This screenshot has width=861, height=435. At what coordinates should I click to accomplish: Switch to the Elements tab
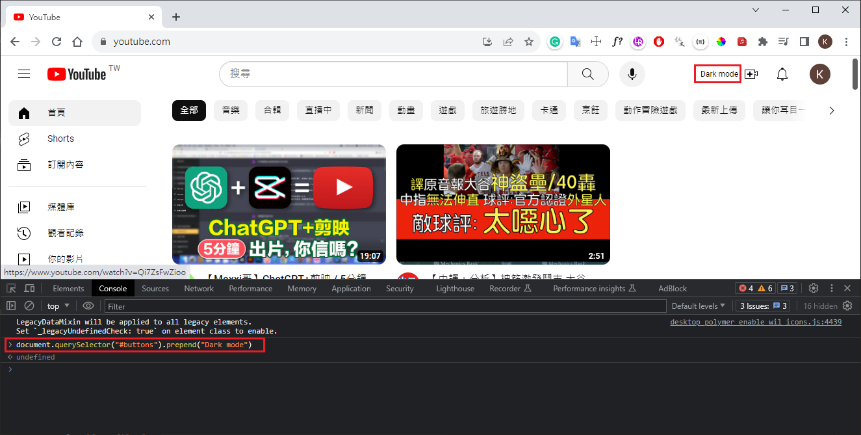[x=68, y=288]
